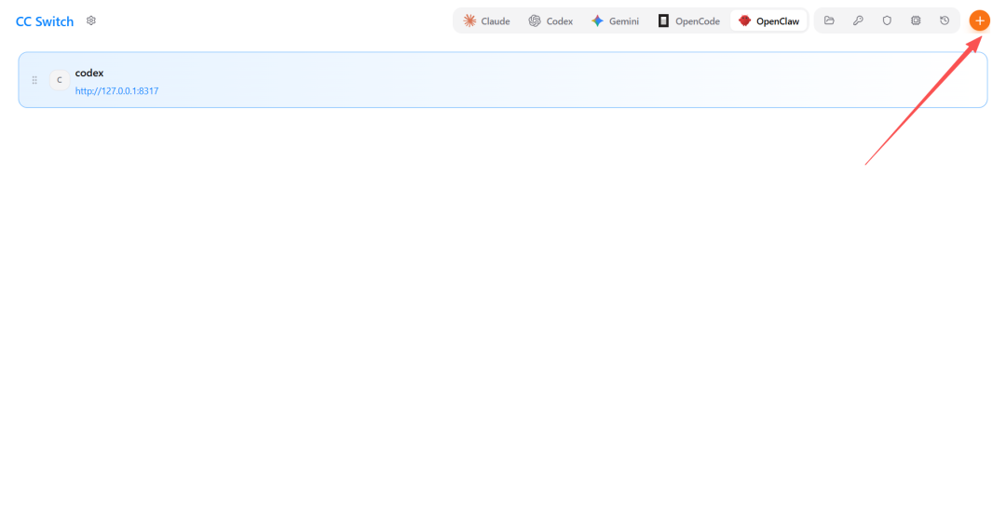1006x523 pixels.
Task: Select the codex provider name
Action: point(89,74)
